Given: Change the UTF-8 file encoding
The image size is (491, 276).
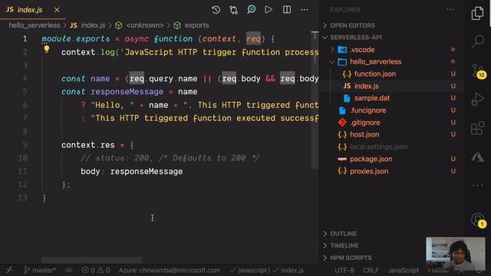Looking at the screenshot, I should click(x=344, y=270).
